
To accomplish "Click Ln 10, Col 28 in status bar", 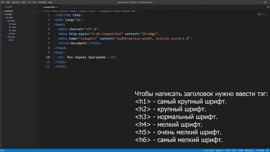I will coord(208,150).
